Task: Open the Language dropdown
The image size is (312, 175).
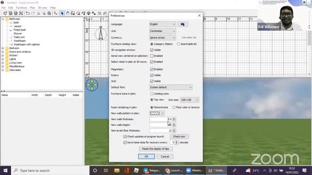Action: [162, 24]
